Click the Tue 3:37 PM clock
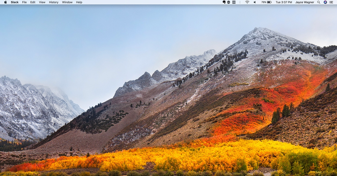 point(284,2)
